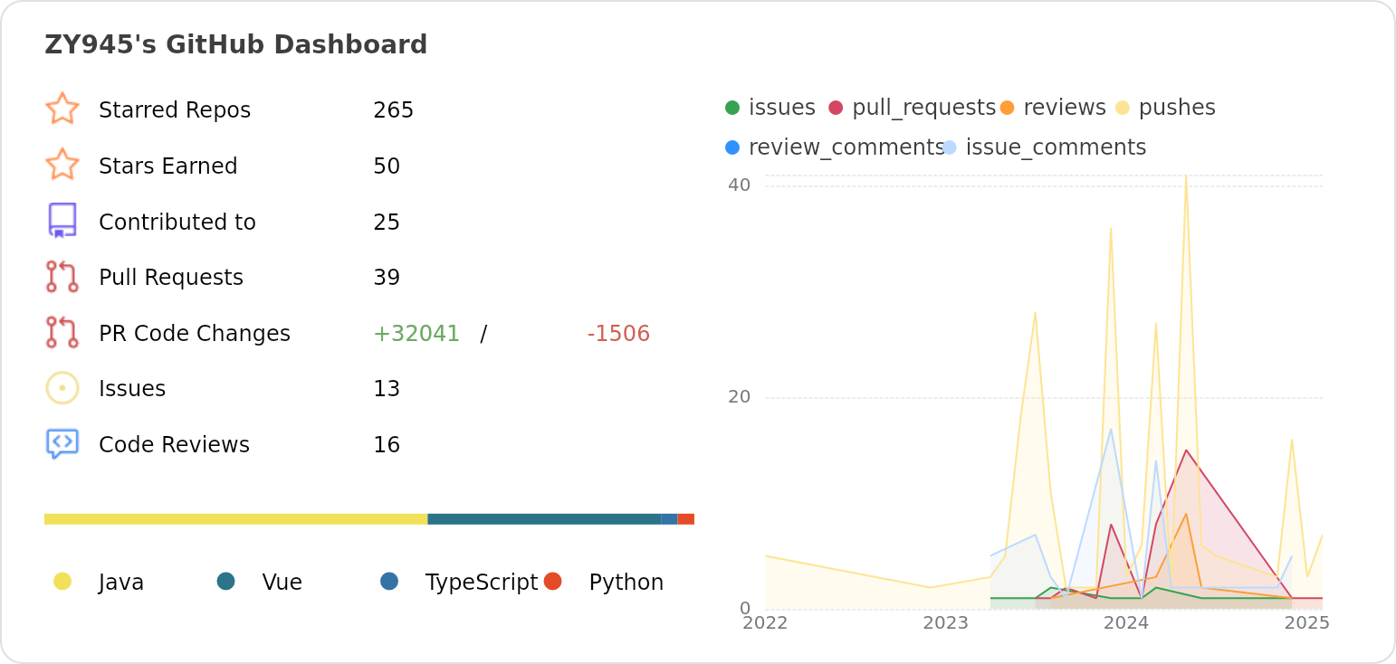Click the tallest pushes peak in chart

1186,176
